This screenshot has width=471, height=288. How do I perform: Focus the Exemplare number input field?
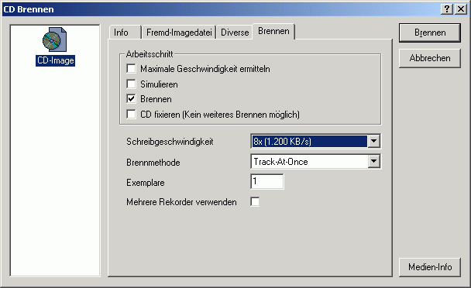pos(267,181)
